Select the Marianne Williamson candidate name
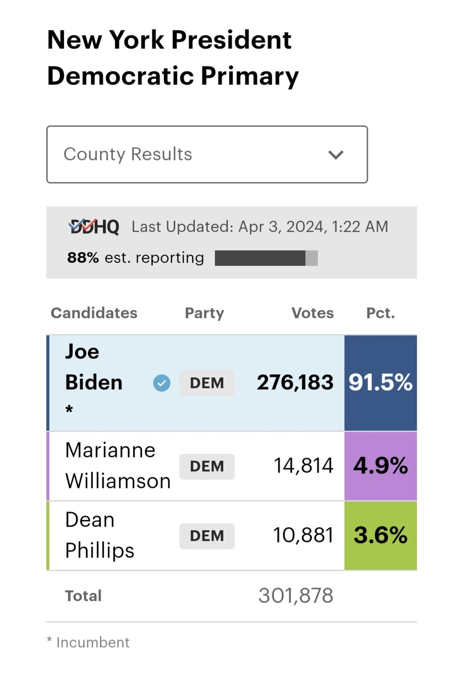 (118, 466)
